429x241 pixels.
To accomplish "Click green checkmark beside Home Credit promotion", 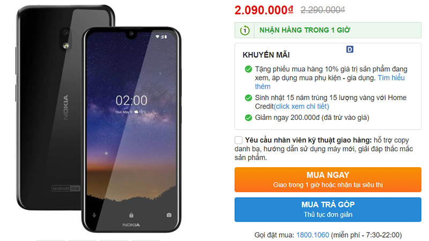I will click(248, 98).
